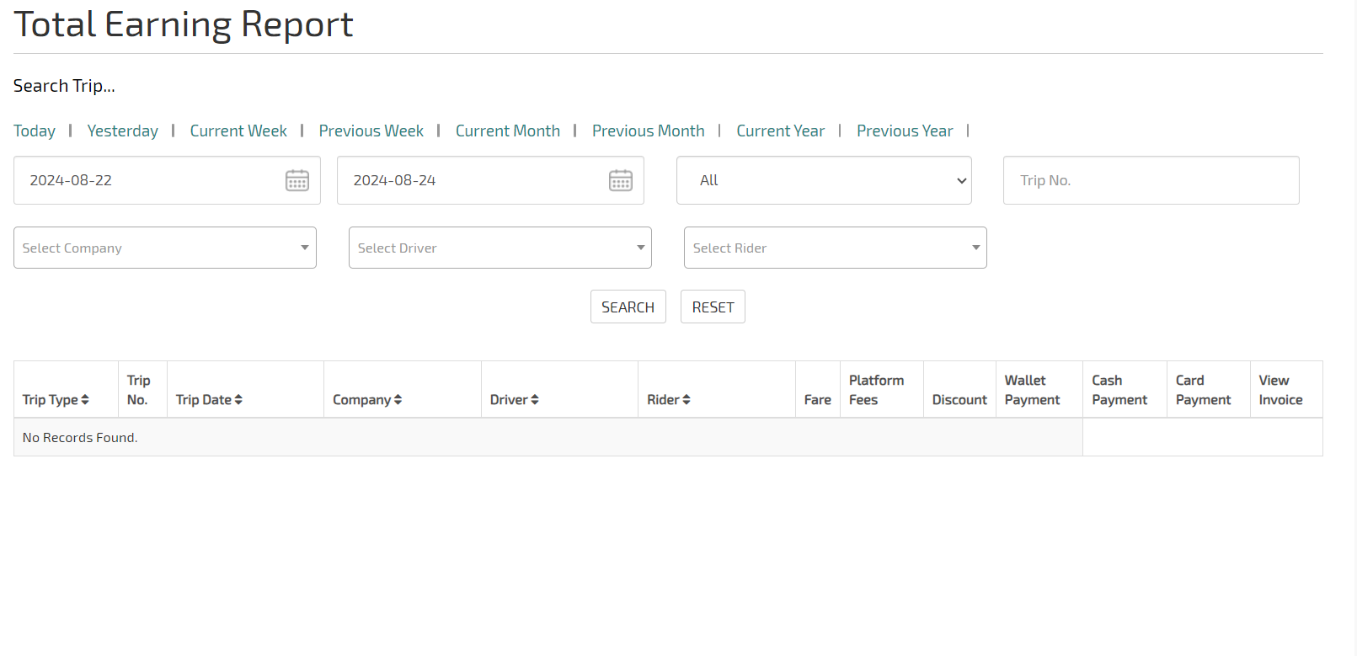This screenshot has height=656, width=1357.
Task: Focus the Trip No. input field
Action: [1151, 180]
